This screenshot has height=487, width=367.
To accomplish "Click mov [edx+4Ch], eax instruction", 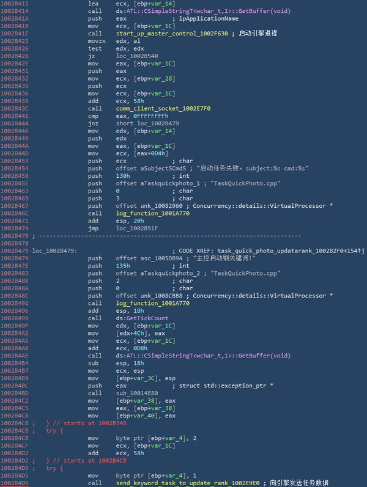I will pyautogui.click(x=126, y=333).
